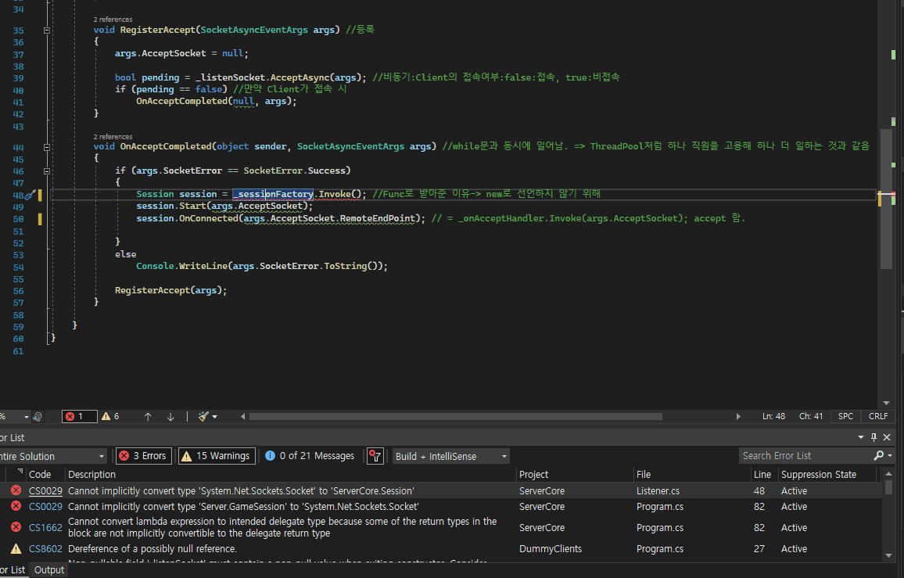Toggle the 15 Warnings filter
Screen dimensions: 904x578
[216, 456]
